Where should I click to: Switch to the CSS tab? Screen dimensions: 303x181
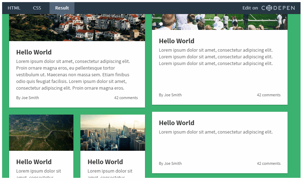click(37, 8)
